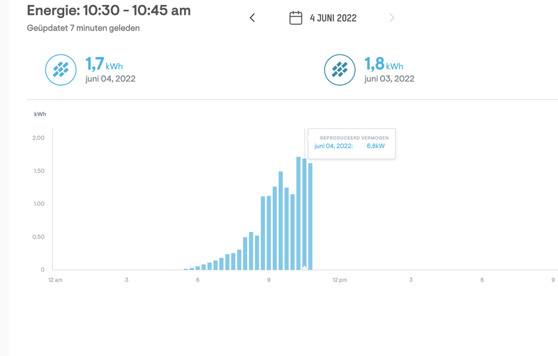This screenshot has height=356, width=558.
Task: Click the 12 pm label on time axis
Action: tap(340, 280)
